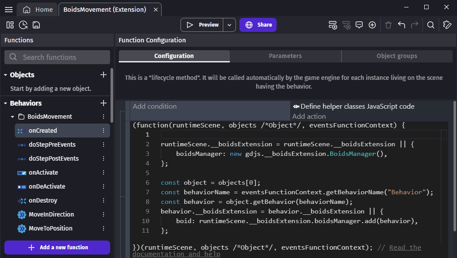Click the undo arrow icon
Image resolution: width=457 pixels, height=258 pixels.
[x=402, y=25]
